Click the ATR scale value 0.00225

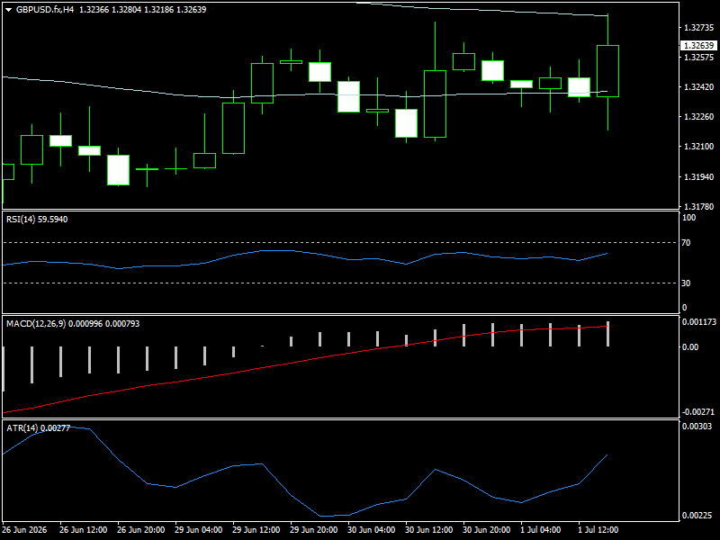[x=697, y=515]
